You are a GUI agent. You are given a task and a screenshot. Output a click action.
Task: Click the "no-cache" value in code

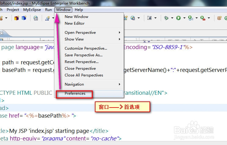pos(105,139)
